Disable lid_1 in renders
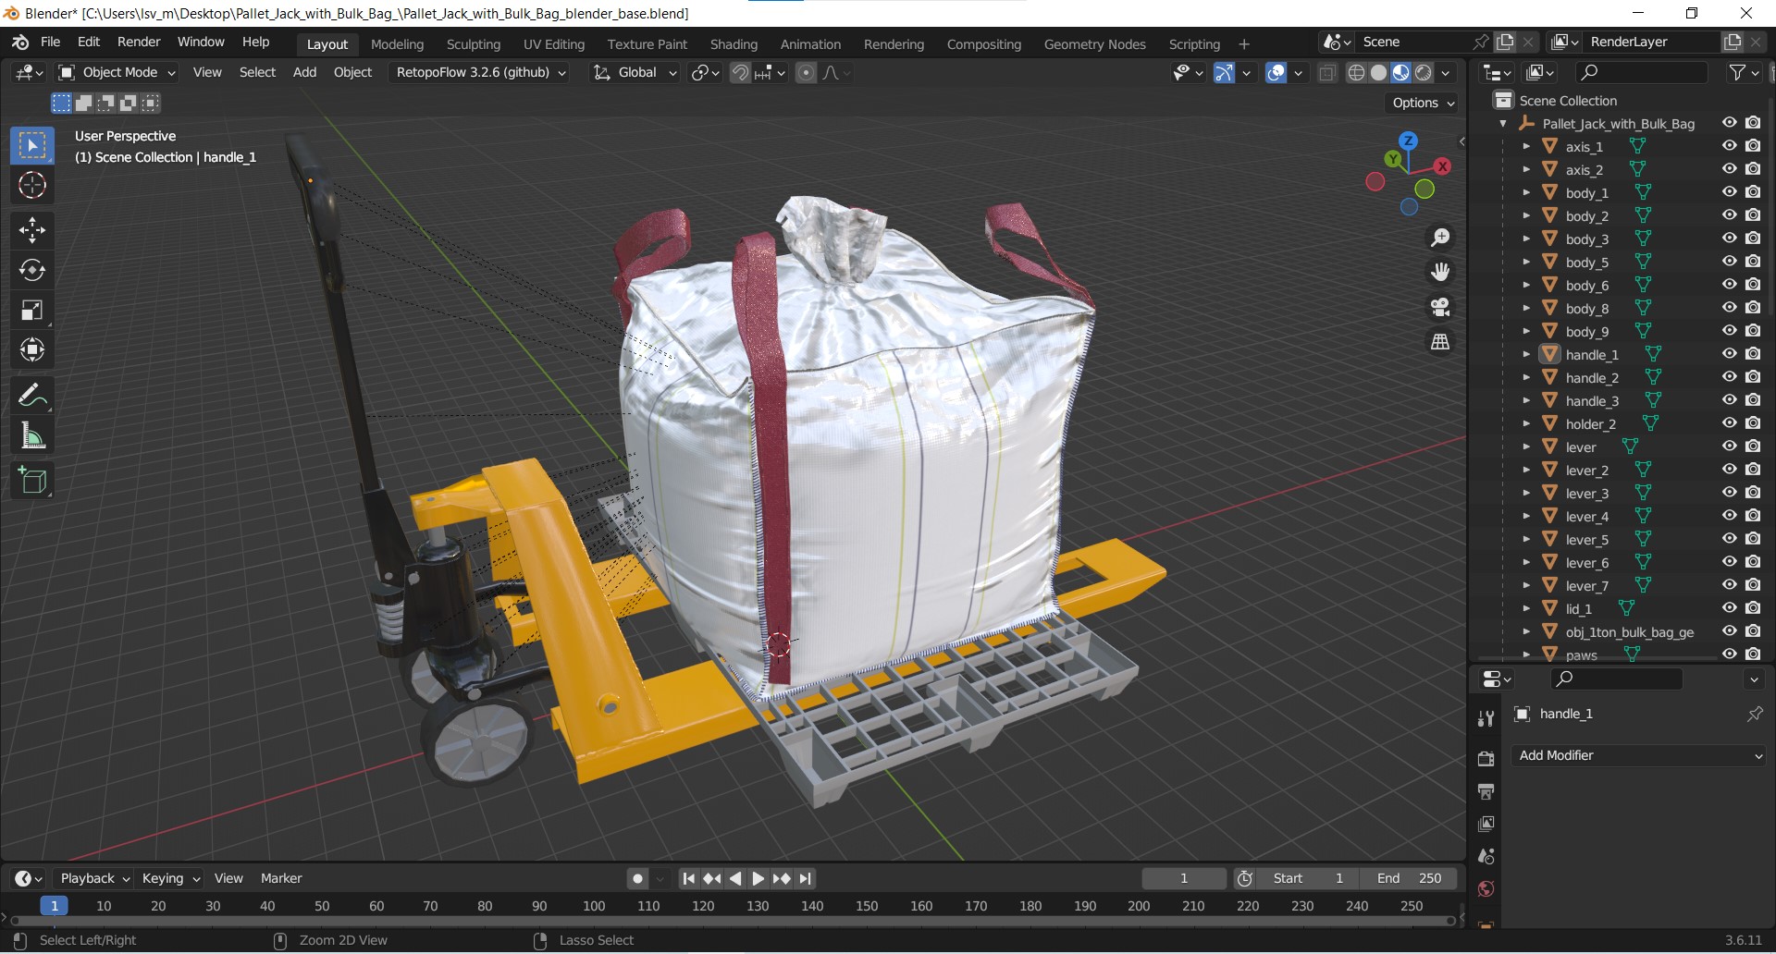1776x954 pixels. tap(1753, 607)
